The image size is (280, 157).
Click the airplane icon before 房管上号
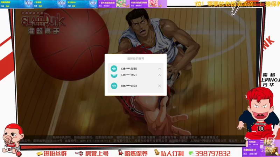coord(79,153)
